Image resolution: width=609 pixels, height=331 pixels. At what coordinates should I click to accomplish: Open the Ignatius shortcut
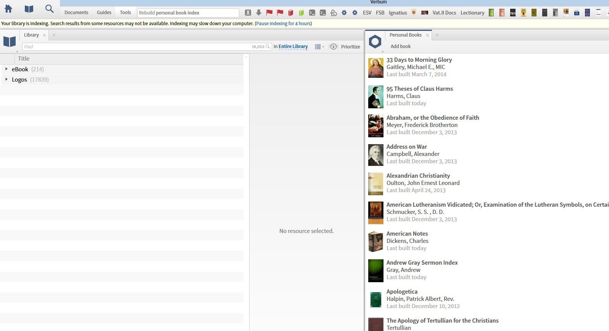point(398,13)
